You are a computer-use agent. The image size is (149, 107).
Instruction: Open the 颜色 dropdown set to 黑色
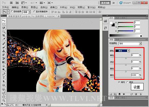coord(123,51)
